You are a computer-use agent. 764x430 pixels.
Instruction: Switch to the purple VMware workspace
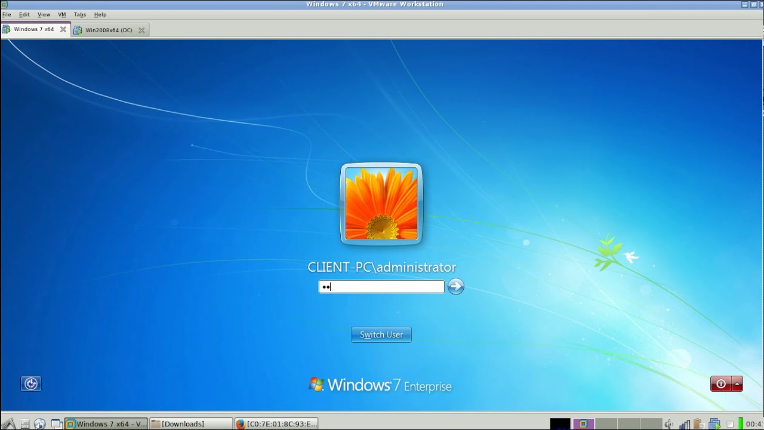click(x=583, y=424)
